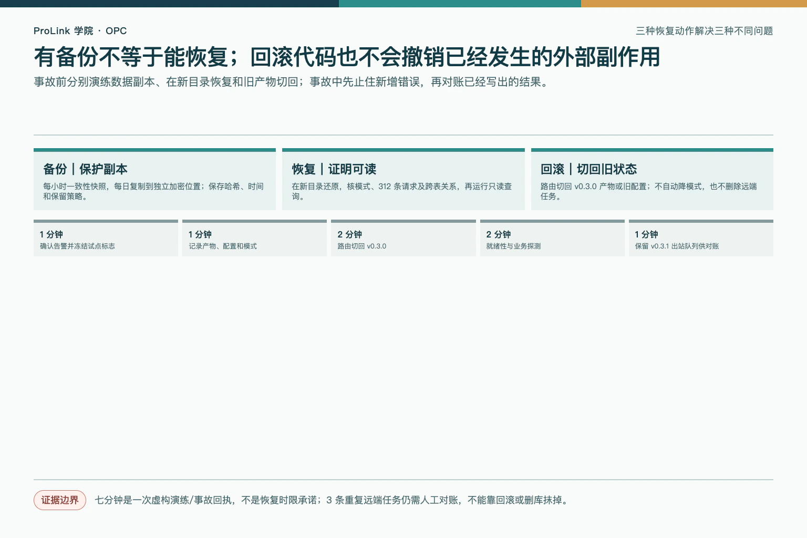Select the step text '确认告警并冻结试点标志'
Screen dimensions: 807x538
pyautogui.click(x=77, y=246)
